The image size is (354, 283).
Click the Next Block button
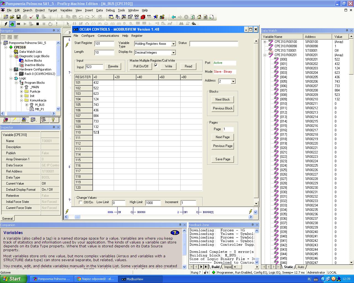tap(222, 99)
